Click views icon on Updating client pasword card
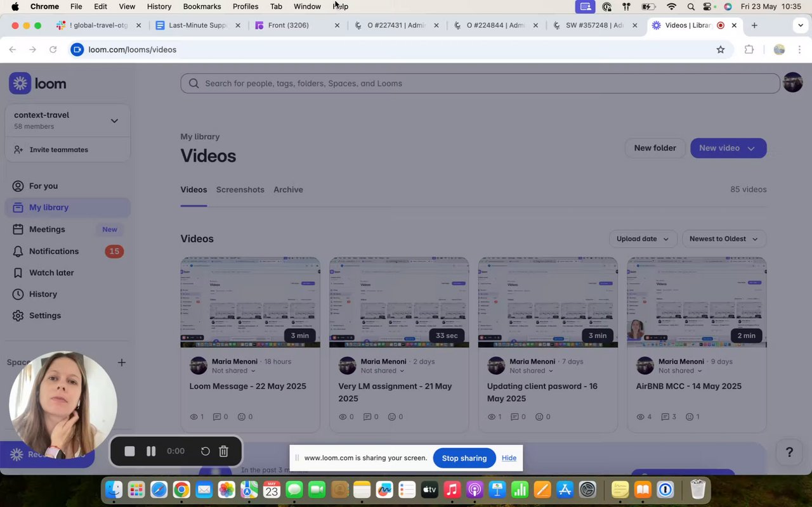The height and width of the screenshot is (507, 812). pos(492,417)
